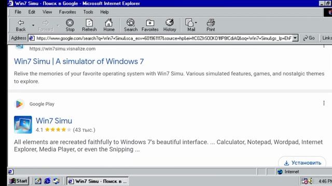
Task: Click the Mail dropdown arrow
Action: (x=196, y=23)
